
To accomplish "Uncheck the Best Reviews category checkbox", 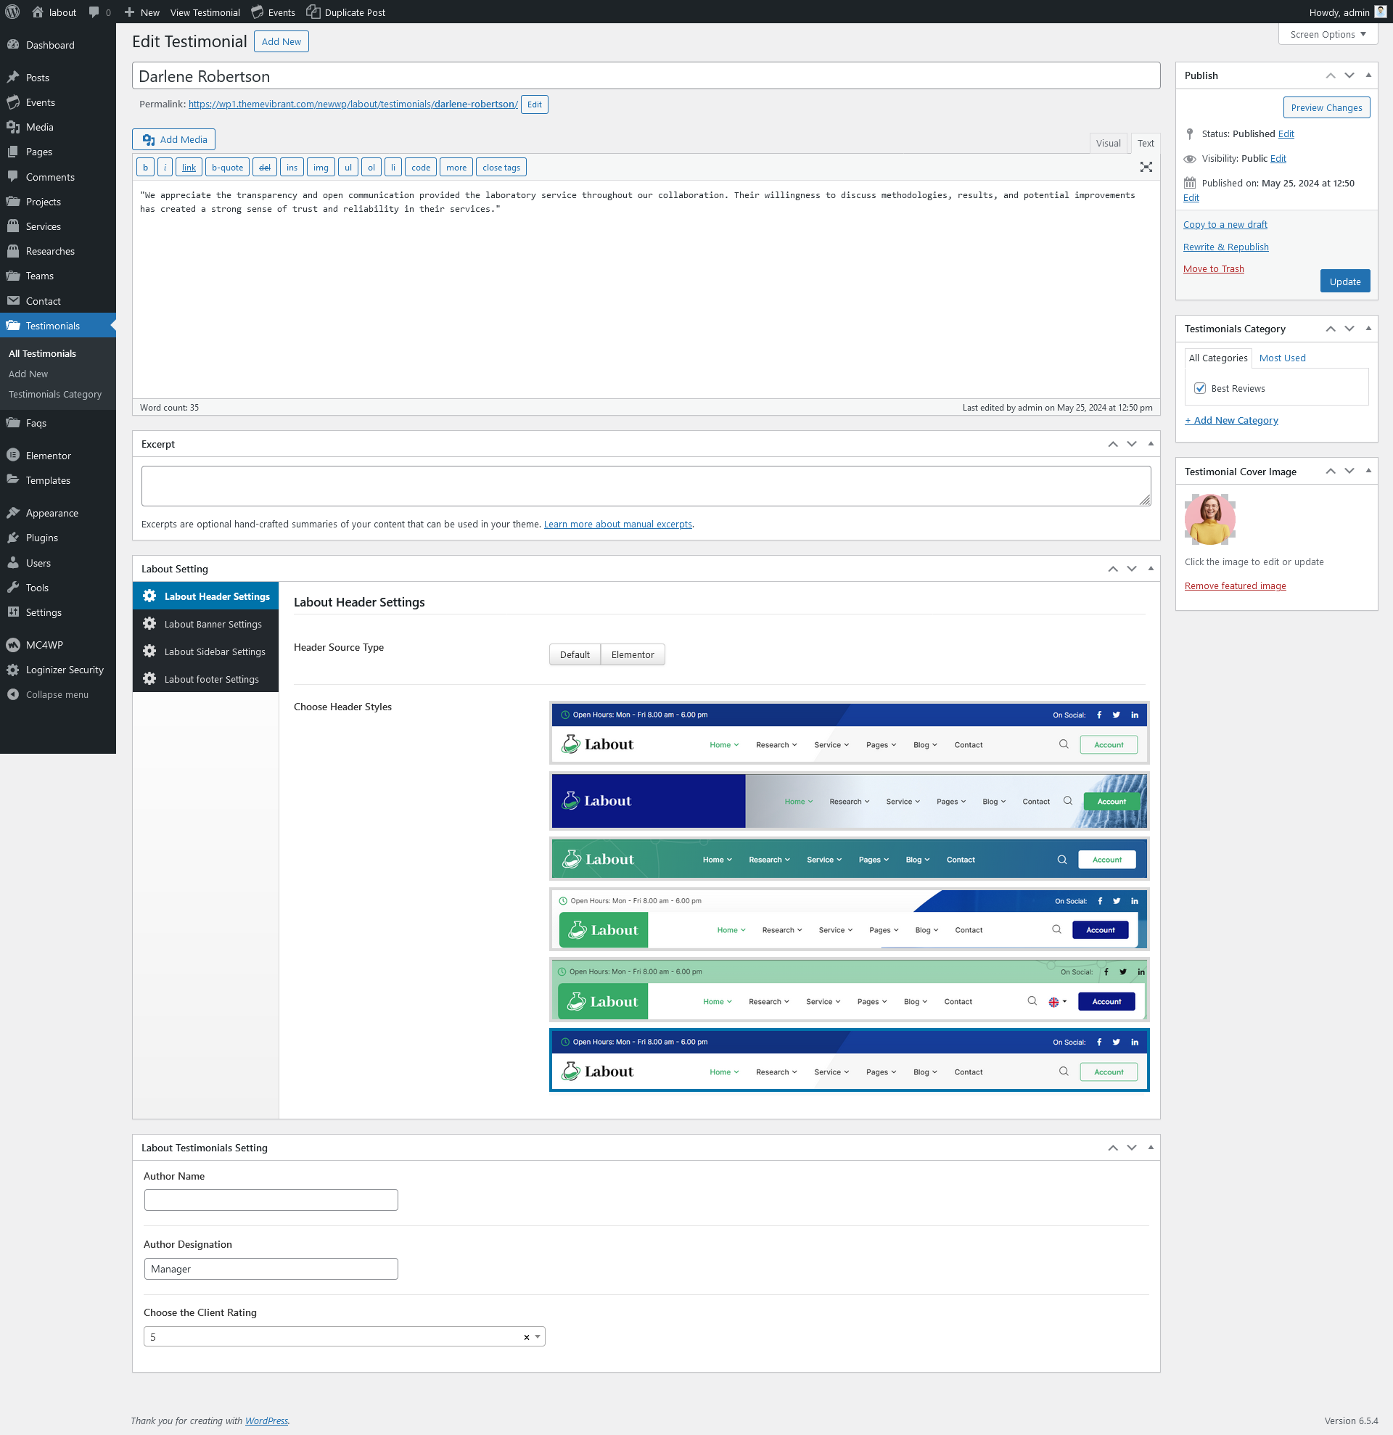I will tap(1200, 388).
